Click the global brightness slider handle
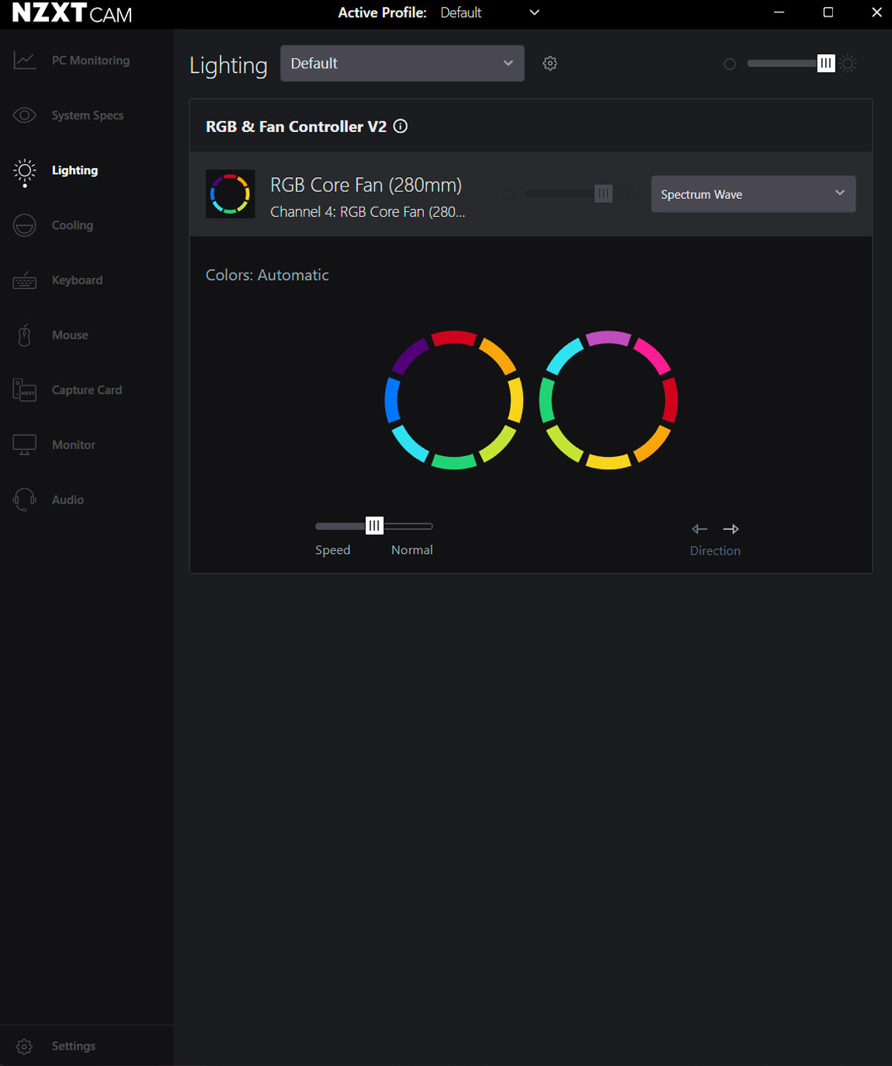This screenshot has width=892, height=1066. (x=826, y=64)
